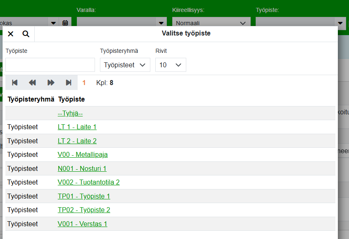Advance to the next page
This screenshot has width=349, height=239.
[x=51, y=83]
